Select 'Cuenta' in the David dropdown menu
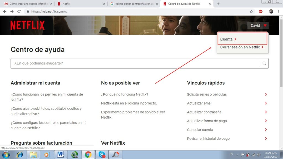Screen dimensions: 283x159 [226, 39]
